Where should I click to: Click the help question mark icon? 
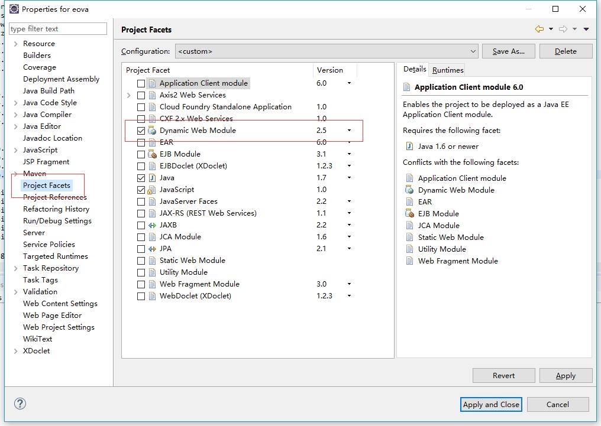coord(20,404)
